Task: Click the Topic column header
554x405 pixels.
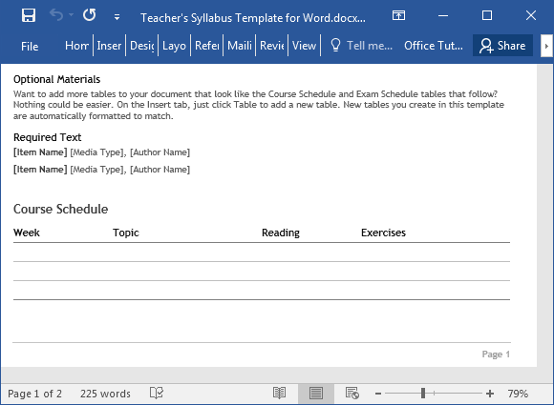Action: tap(126, 233)
